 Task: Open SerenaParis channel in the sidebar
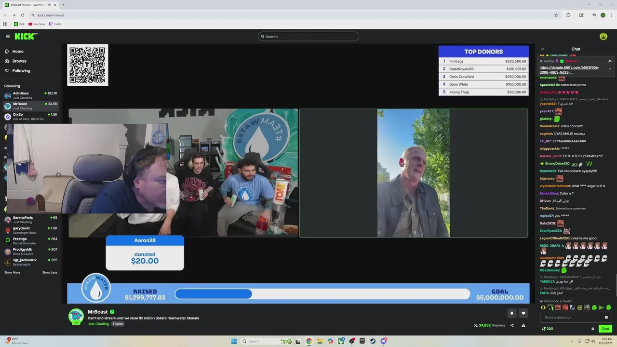point(30,220)
